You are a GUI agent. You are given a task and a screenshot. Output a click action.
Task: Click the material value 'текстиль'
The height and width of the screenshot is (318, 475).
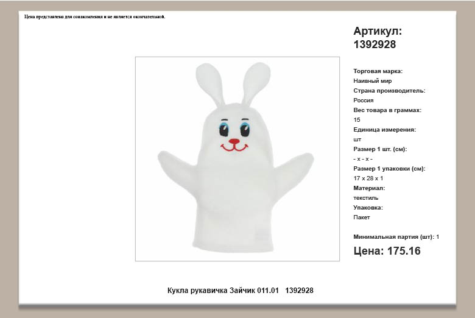click(x=365, y=198)
